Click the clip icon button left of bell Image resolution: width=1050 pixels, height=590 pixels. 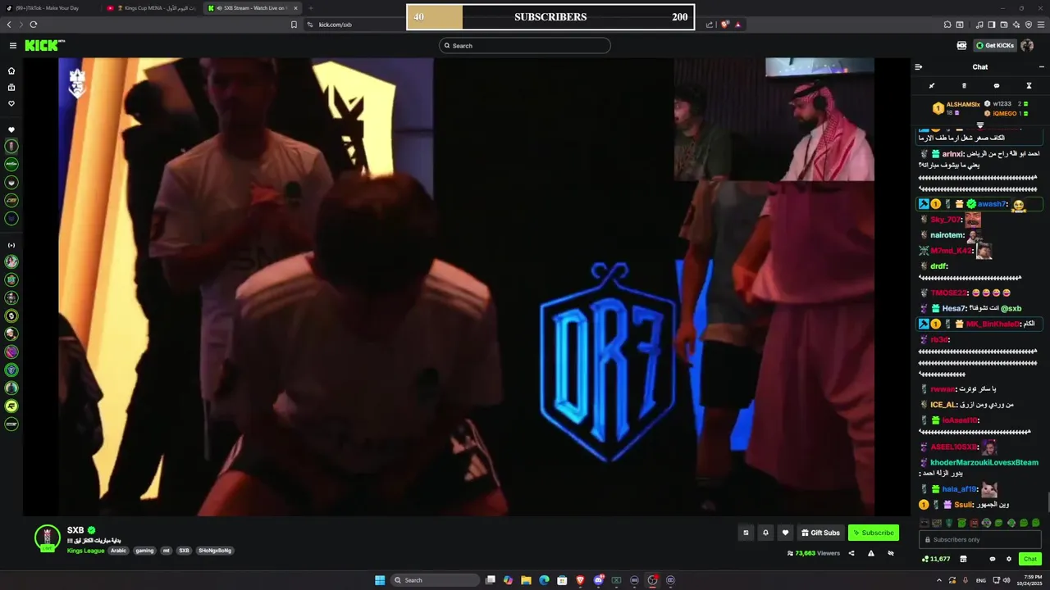click(x=746, y=533)
